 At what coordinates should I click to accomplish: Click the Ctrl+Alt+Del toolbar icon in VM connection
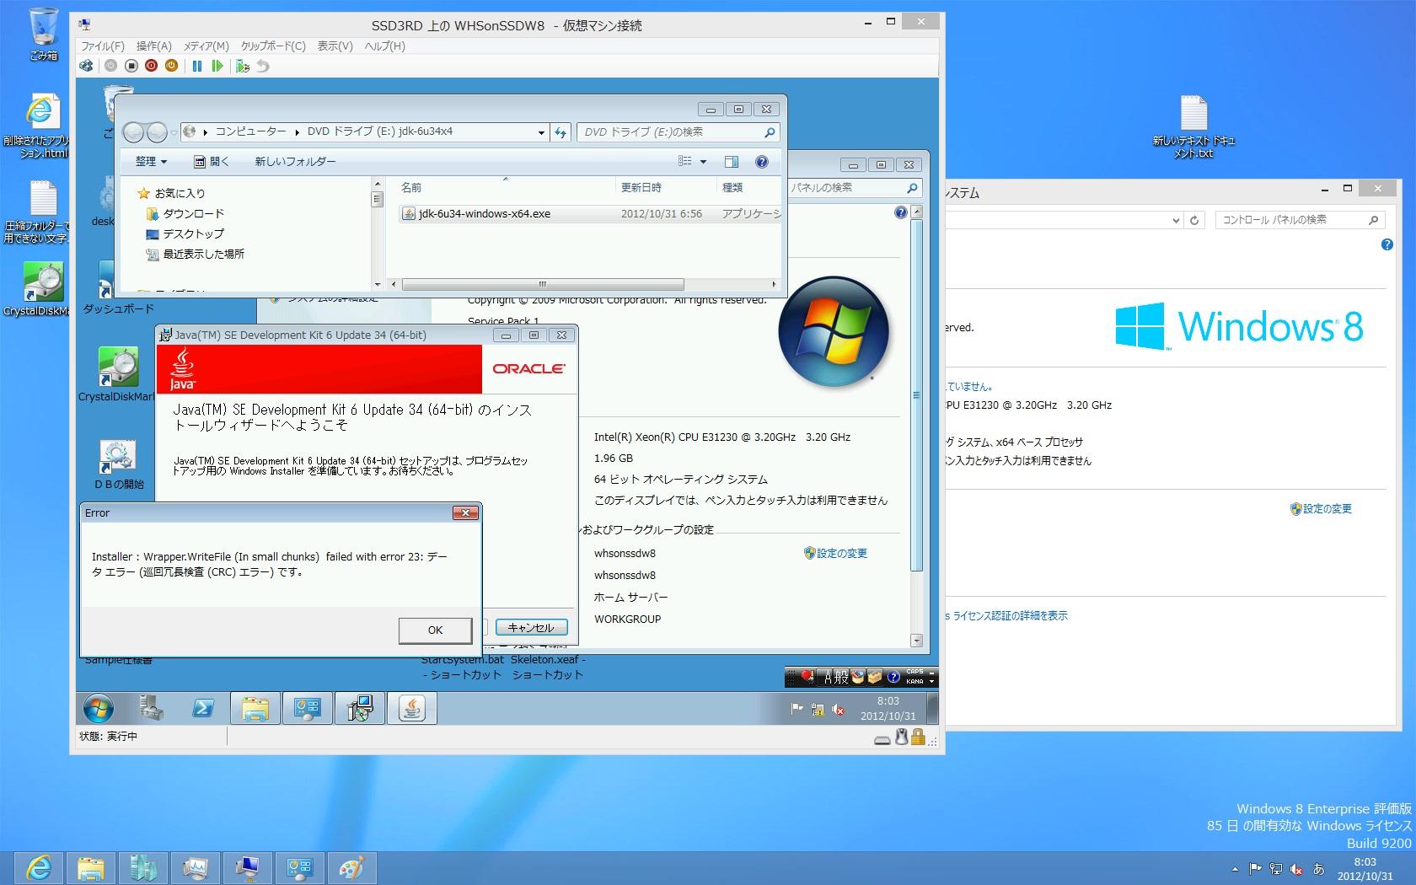[x=87, y=66]
